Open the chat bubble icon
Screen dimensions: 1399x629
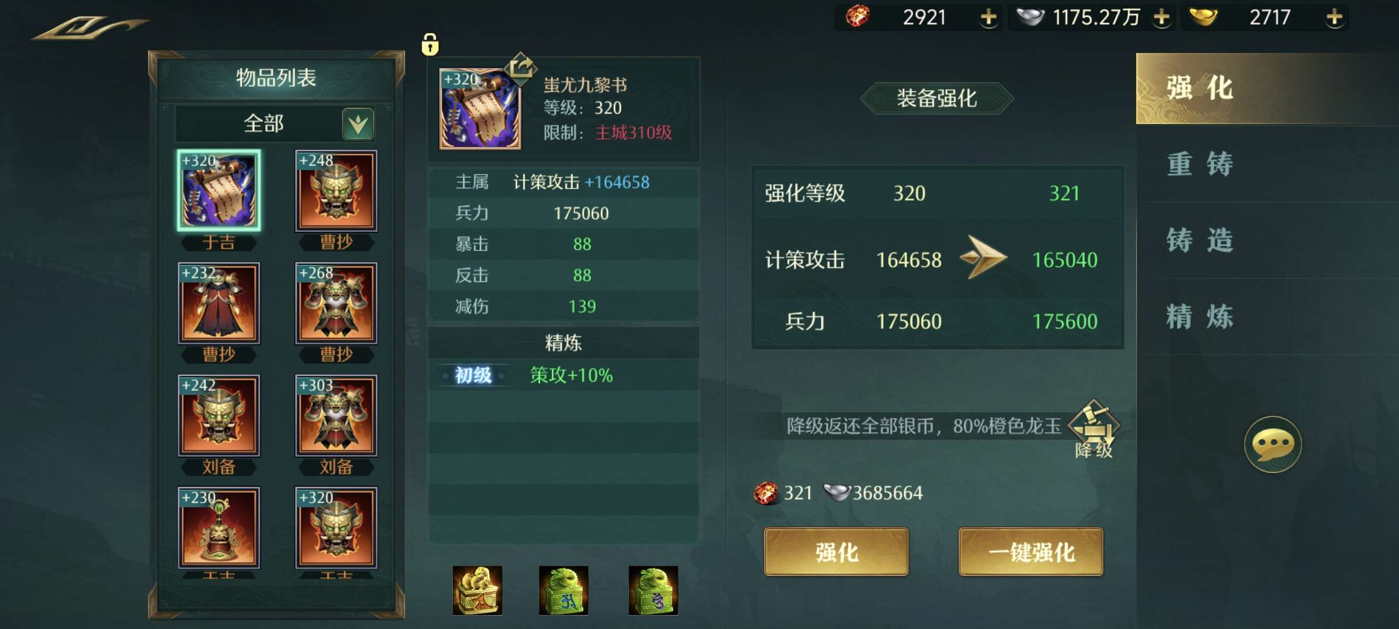click(x=1273, y=444)
